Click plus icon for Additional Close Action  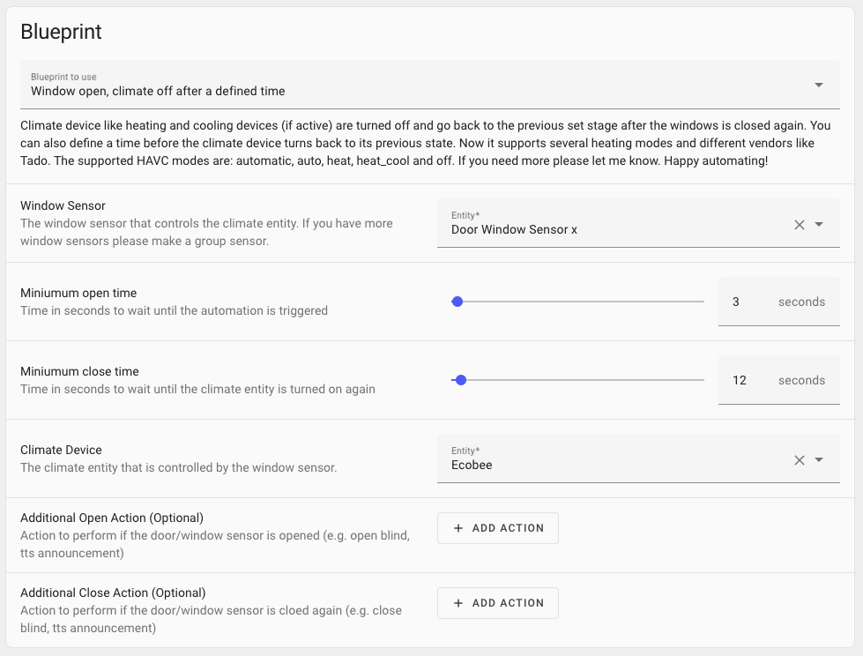(x=458, y=603)
